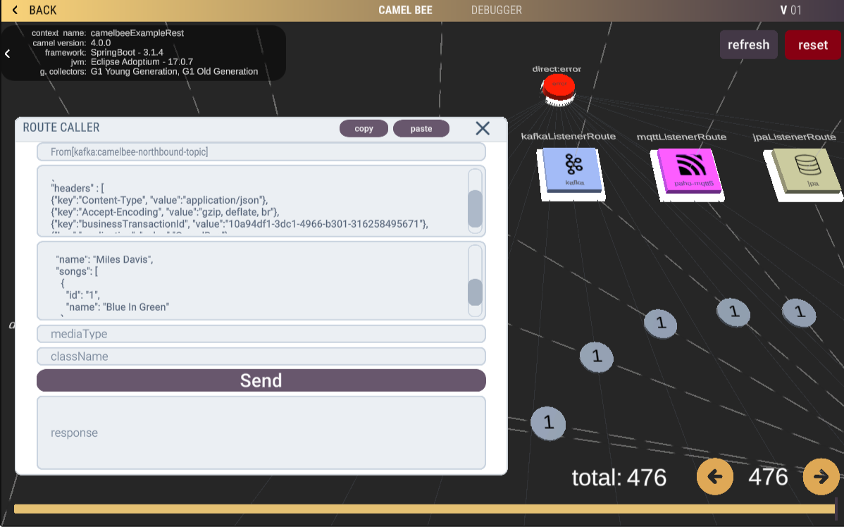Image resolution: width=844 pixels, height=527 pixels.
Task: Copy the route caller contents
Action: point(364,129)
